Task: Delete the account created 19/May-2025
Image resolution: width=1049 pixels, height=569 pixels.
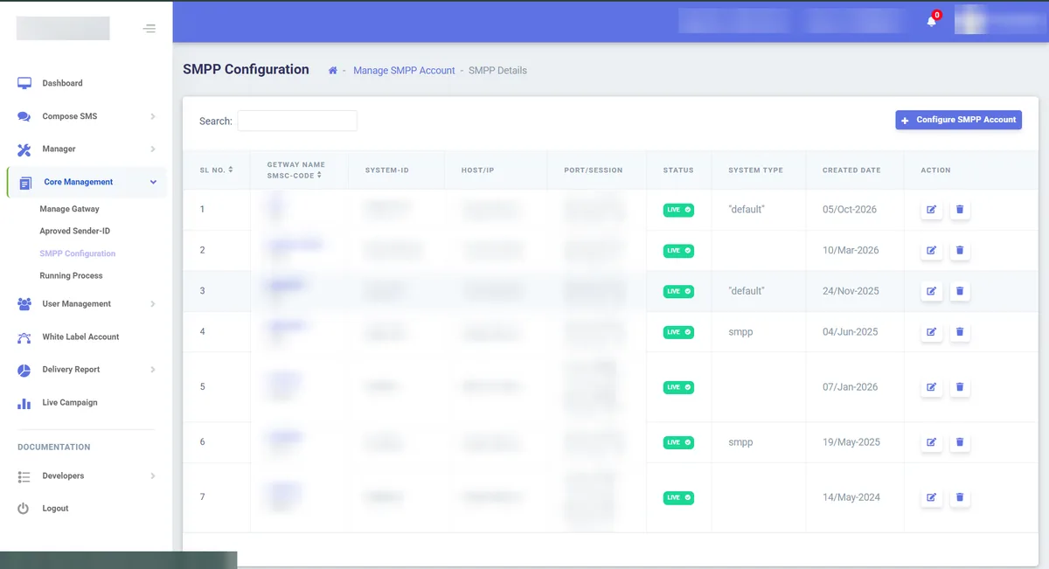Action: click(x=960, y=442)
